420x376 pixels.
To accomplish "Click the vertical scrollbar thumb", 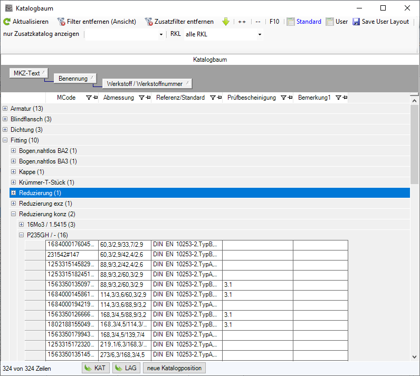I will pos(414,142).
